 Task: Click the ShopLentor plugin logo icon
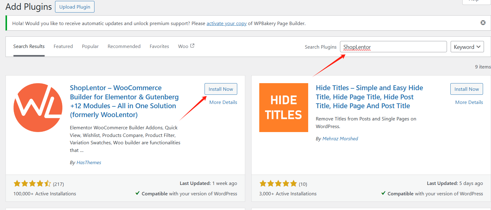38,108
